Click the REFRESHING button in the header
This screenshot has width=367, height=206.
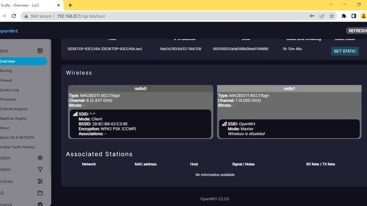point(357,31)
